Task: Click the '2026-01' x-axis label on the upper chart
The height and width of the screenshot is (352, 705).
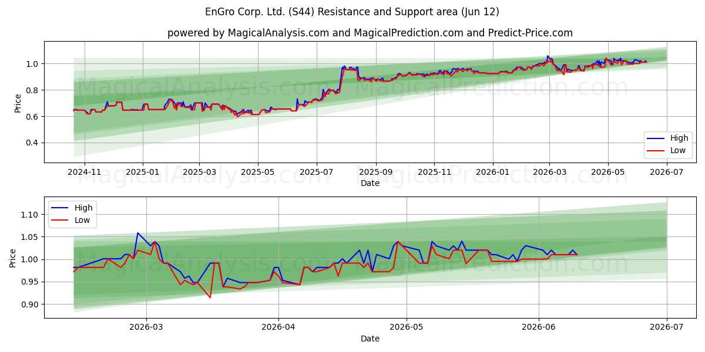Action: pyautogui.click(x=492, y=172)
